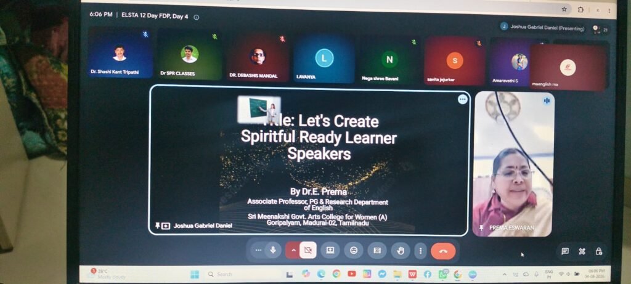Image resolution: width=631 pixels, height=284 pixels.
Task: Open Instagram from the taskbar
Action: 367,274
